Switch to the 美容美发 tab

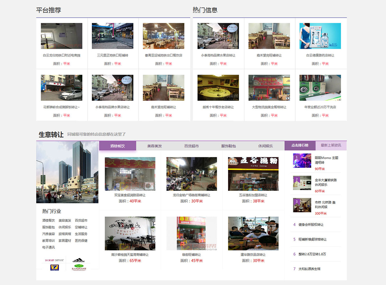tap(154, 146)
